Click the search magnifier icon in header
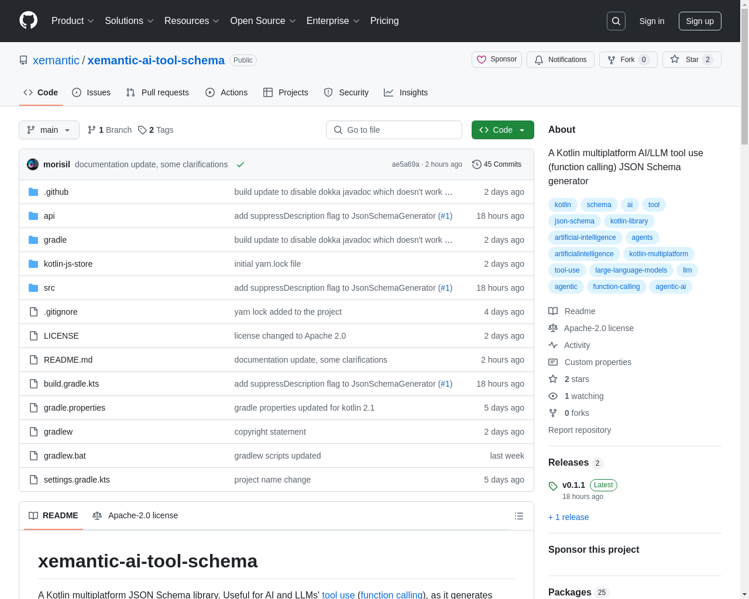Viewport: 749px width, 599px height. pyautogui.click(x=616, y=21)
